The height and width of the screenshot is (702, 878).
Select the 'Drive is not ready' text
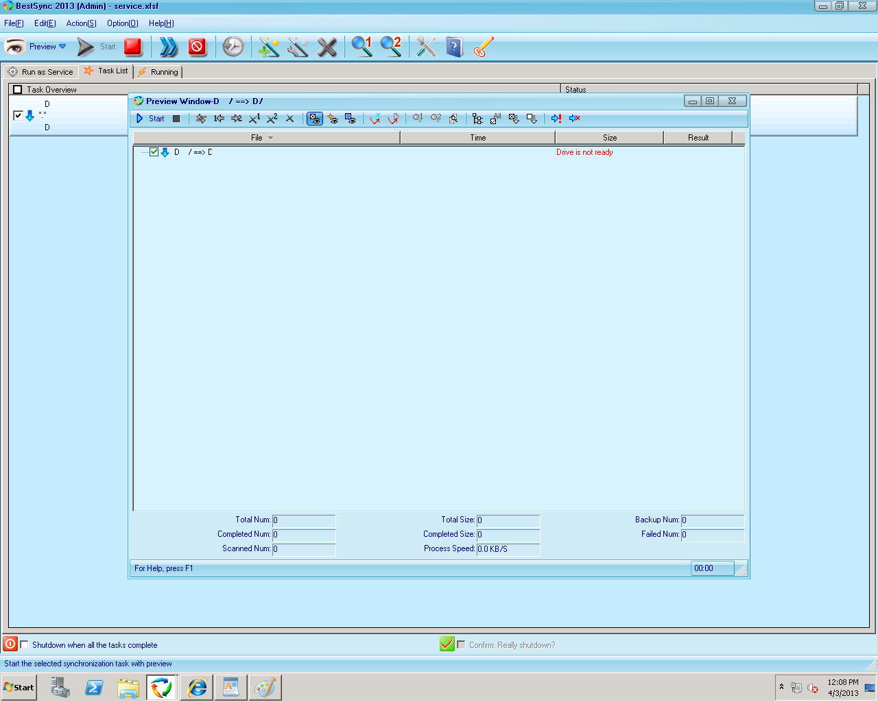pyautogui.click(x=584, y=152)
